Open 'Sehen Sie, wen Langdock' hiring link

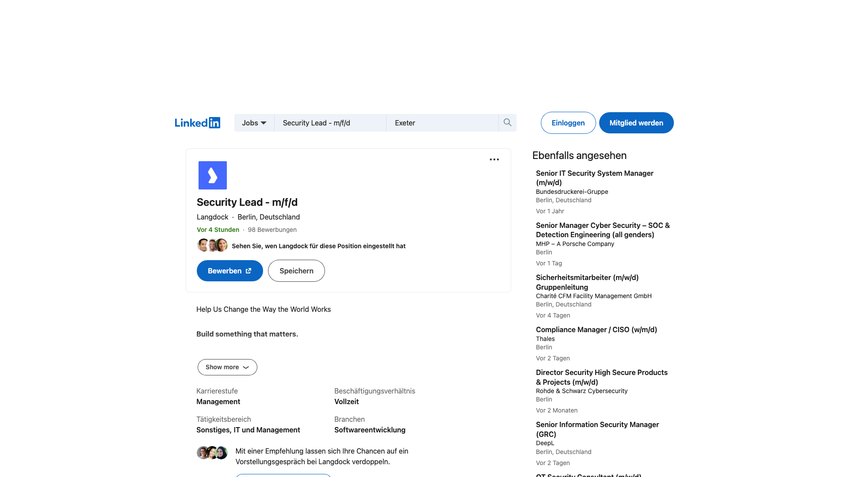point(318,246)
